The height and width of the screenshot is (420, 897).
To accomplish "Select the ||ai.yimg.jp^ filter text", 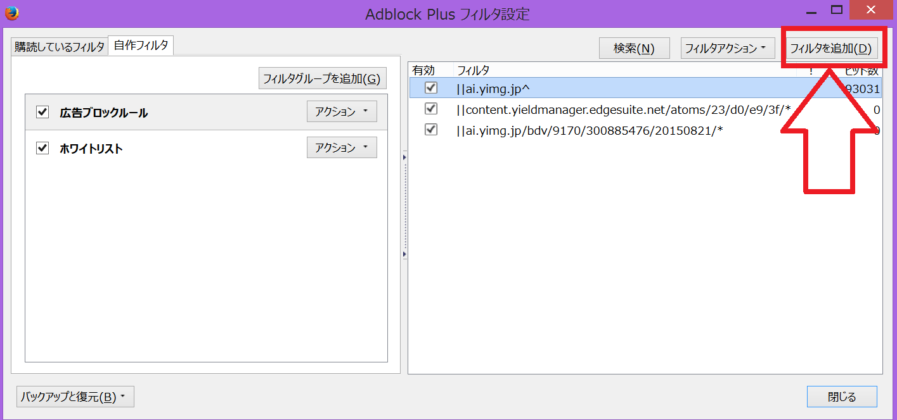I will 493,89.
